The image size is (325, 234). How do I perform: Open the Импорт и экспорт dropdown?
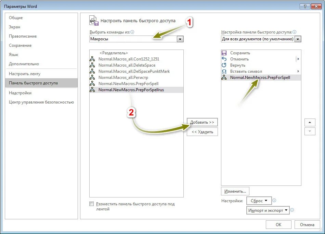(x=268, y=210)
